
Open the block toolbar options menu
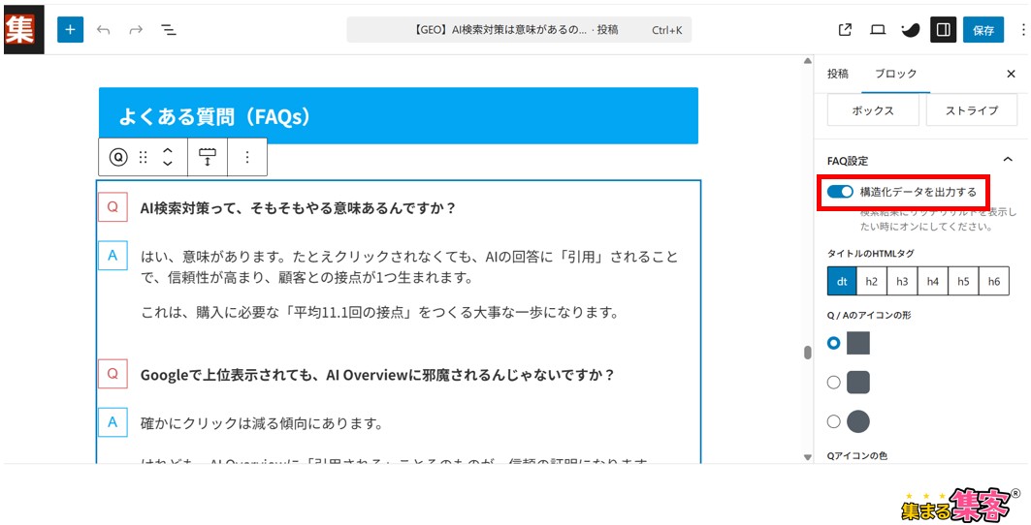[247, 157]
